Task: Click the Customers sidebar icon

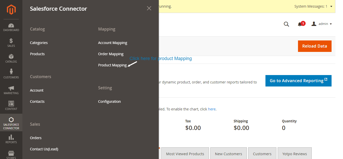Action: point(11,74)
